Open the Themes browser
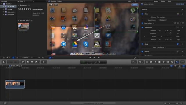Image resolution: width=186 pixels, height=105 pixels. click(x=172, y=62)
